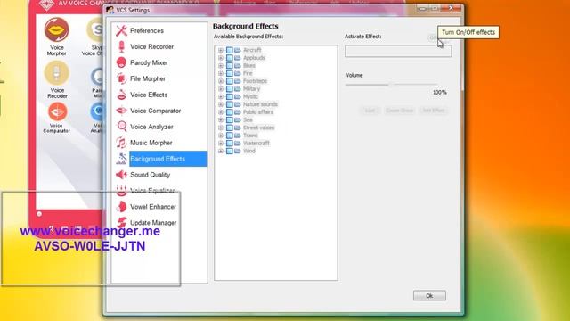Select the Voice Effects icon
The height and width of the screenshot is (321, 570).
coord(121,95)
